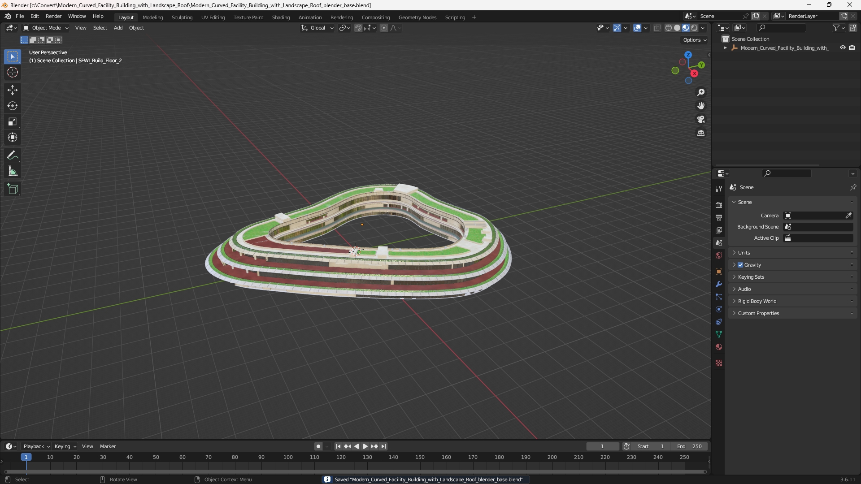Disable the collection in renders camera icon
This screenshot has width=861, height=484.
pyautogui.click(x=852, y=48)
